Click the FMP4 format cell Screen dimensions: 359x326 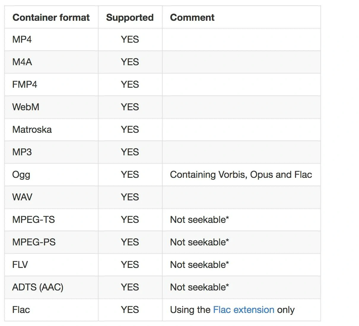25,84
